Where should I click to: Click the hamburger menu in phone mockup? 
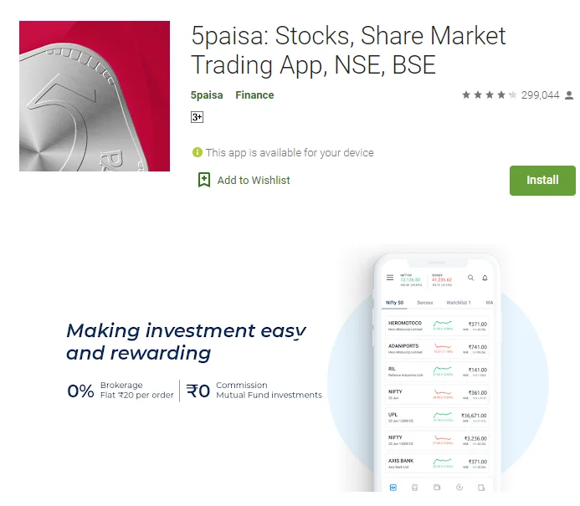(x=389, y=278)
